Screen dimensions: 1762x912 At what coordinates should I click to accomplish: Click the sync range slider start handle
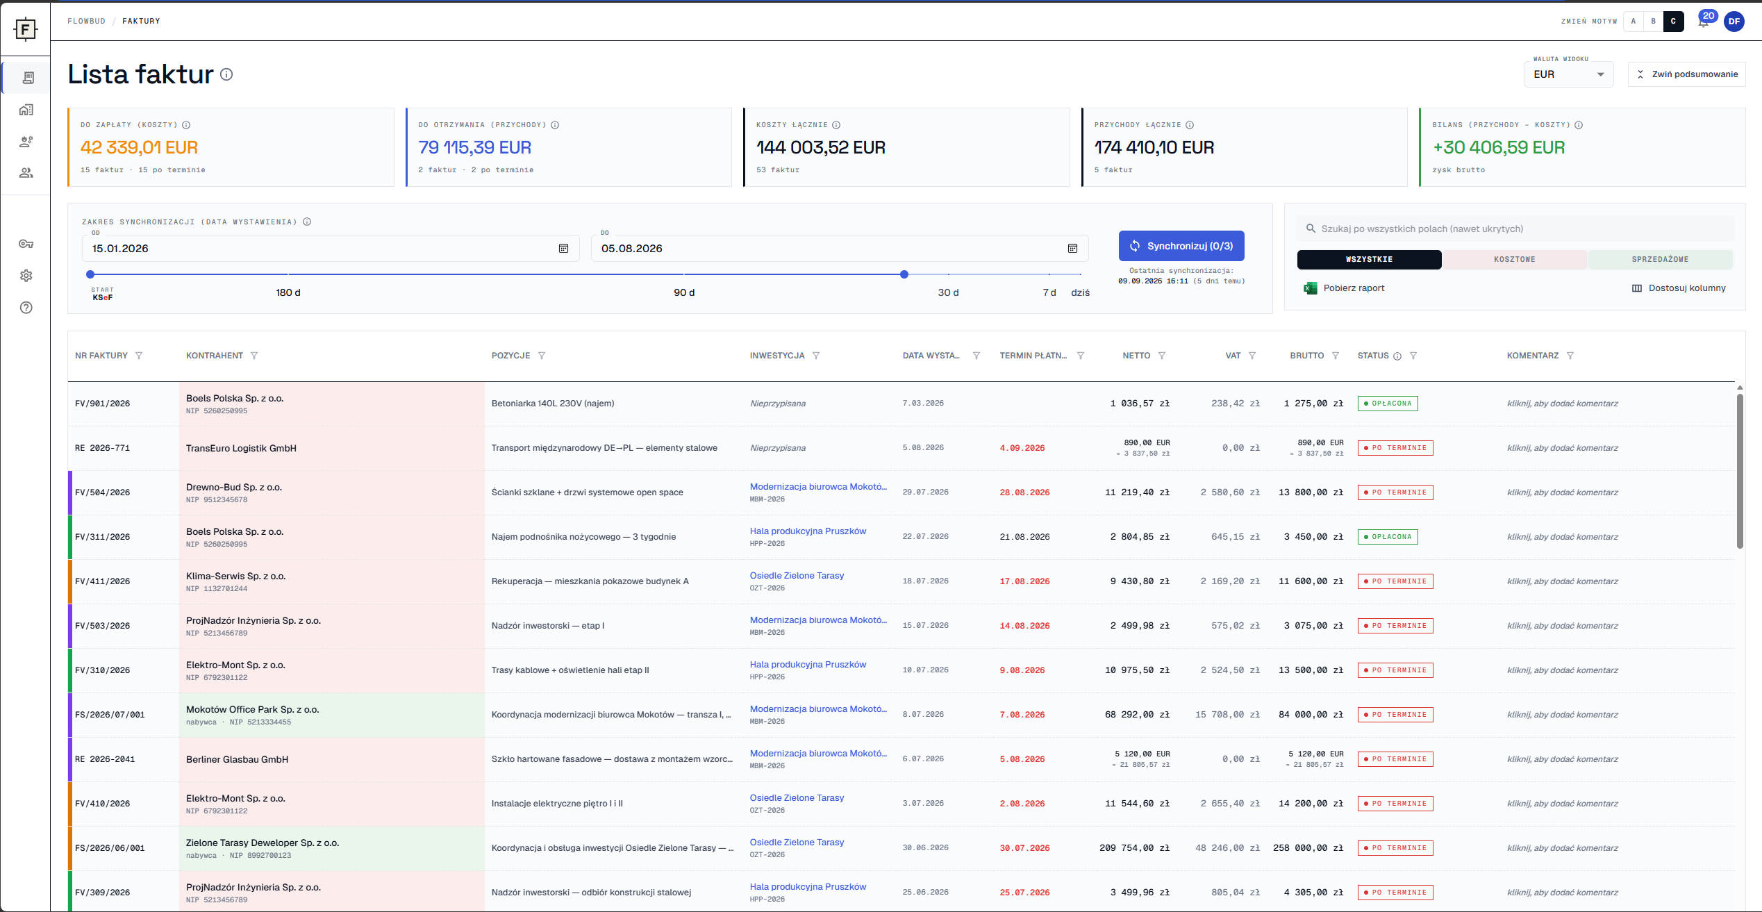click(90, 274)
